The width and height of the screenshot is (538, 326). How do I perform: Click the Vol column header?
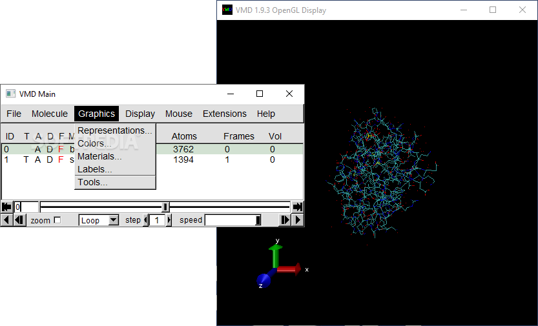pyautogui.click(x=275, y=136)
